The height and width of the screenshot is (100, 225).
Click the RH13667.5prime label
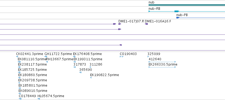[60, 59]
